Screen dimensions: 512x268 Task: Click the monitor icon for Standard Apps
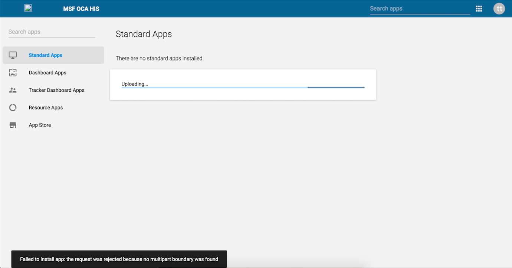tap(13, 55)
